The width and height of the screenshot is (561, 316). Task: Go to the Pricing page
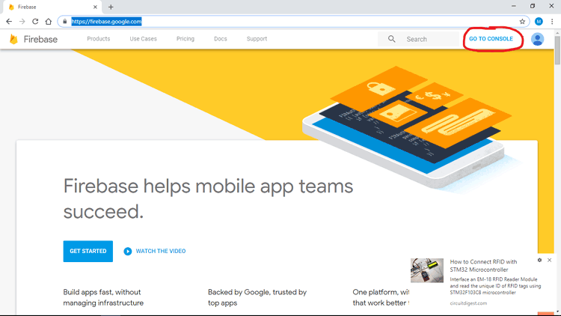point(186,39)
